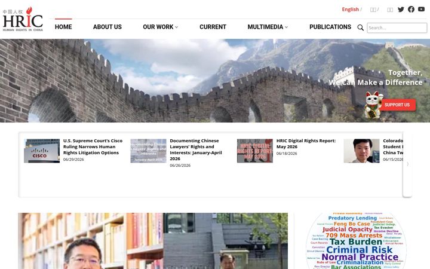Click the Documenting Chinese Lawyers thumbnail
Viewport: 430px width, 269px height.
coord(148,151)
